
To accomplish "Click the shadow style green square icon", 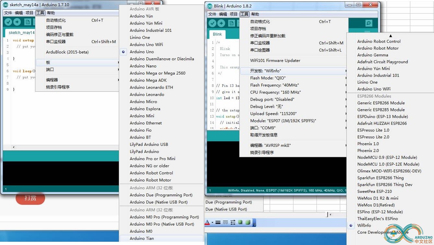I will (240, 222).
